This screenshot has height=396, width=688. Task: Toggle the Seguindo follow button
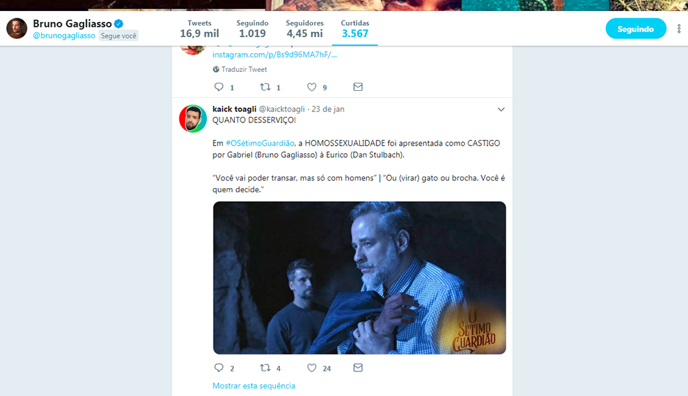pyautogui.click(x=635, y=29)
